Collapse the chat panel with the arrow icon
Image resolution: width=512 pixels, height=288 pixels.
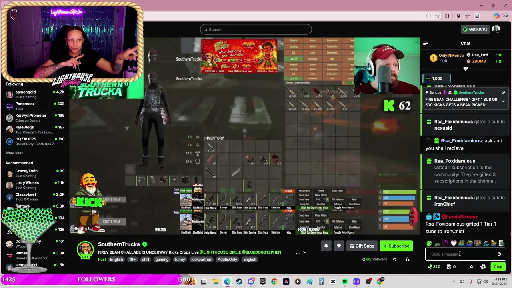[426, 43]
